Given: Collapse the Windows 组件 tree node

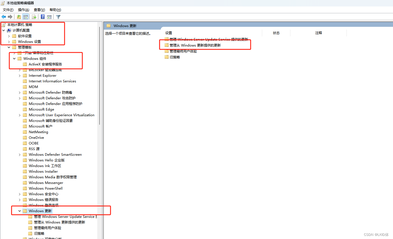Looking at the screenshot, I should [14, 59].
